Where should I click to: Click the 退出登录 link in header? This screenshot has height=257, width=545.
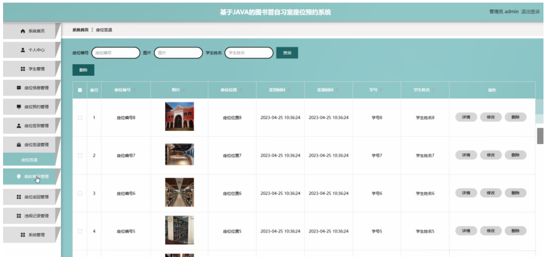[x=530, y=12]
